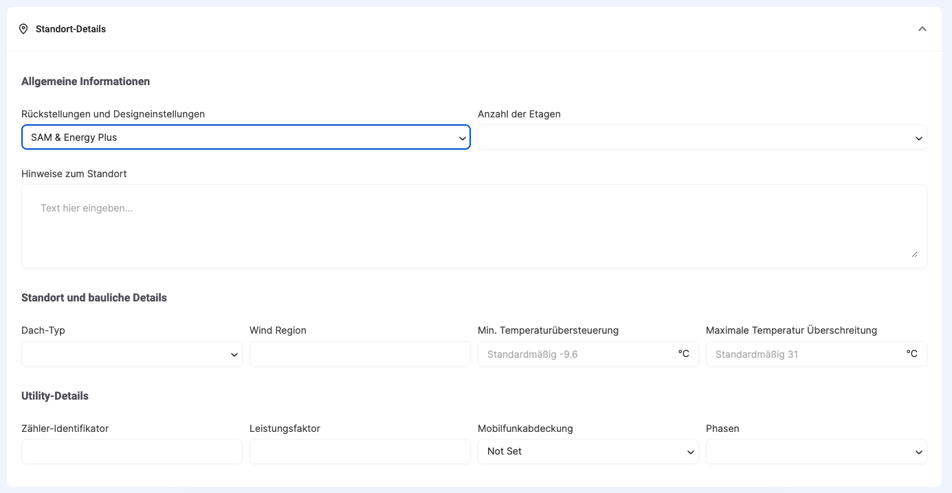The image size is (952, 493).
Task: Open the Rückstellungen und Designeinstellungen dropdown
Action: pyautogui.click(x=245, y=137)
